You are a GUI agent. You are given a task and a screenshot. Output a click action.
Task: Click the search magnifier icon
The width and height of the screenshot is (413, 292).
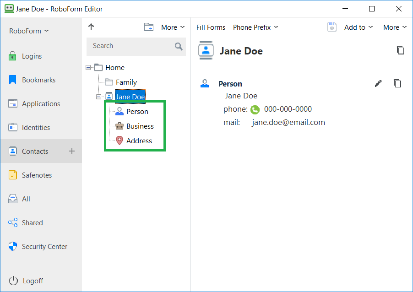coord(179,46)
